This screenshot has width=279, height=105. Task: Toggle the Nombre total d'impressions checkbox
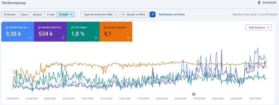click(40, 27)
